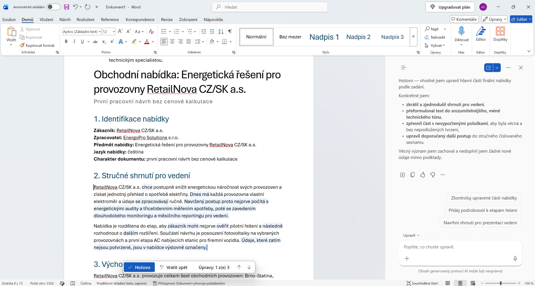Image resolution: width=535 pixels, height=286 pixels.
Task: Click Vrátit zpět to revert the edits
Action: [x=174, y=267]
